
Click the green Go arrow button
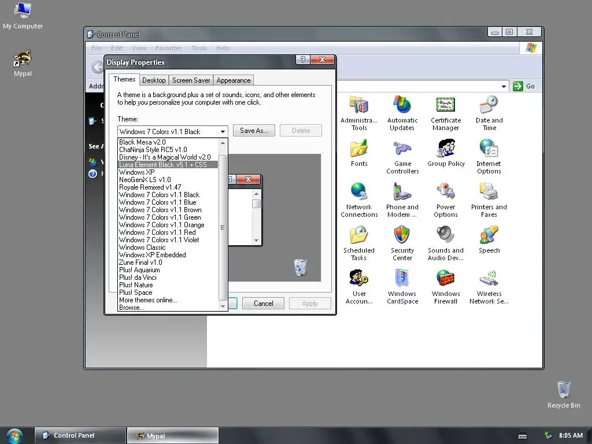pyautogui.click(x=518, y=86)
